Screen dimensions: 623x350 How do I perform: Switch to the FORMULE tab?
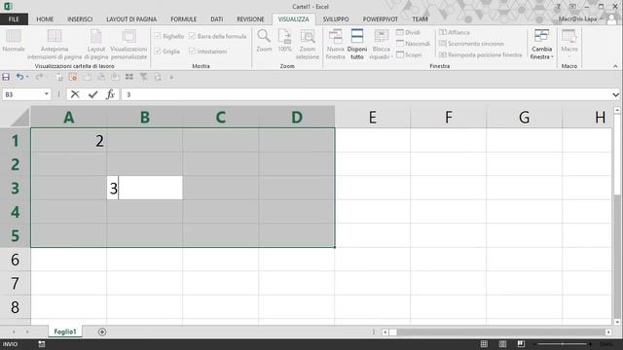tap(184, 19)
